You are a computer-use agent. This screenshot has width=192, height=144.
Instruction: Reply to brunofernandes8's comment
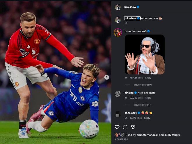[148, 78]
